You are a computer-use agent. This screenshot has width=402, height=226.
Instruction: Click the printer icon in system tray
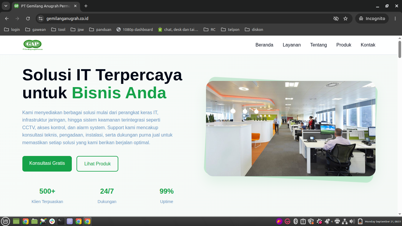pyautogui.click(x=337, y=221)
